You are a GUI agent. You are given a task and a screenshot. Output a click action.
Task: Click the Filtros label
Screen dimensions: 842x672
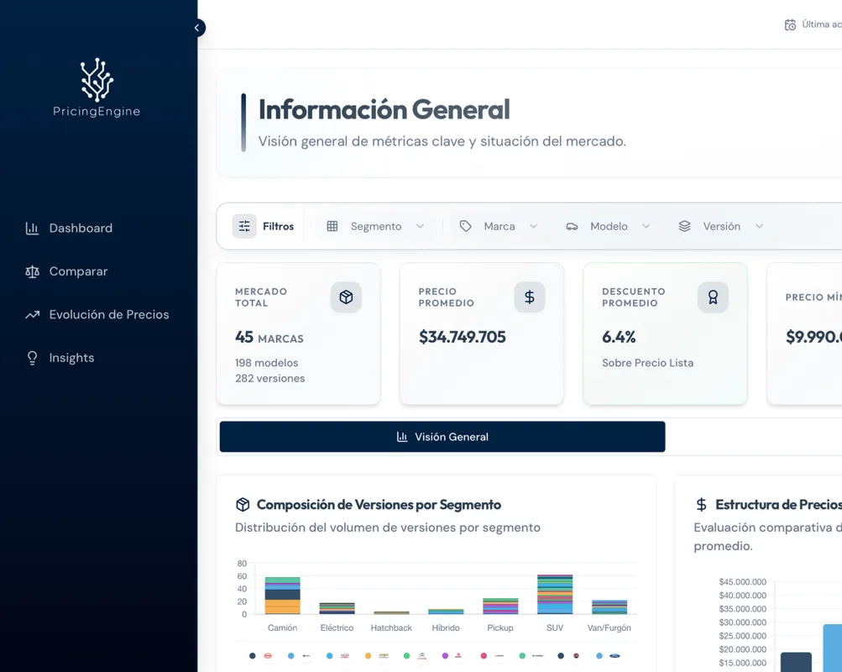[278, 226]
